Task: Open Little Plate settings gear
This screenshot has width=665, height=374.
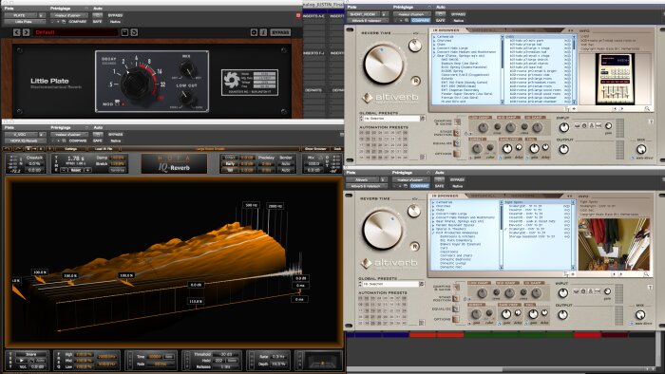Action: click(x=254, y=32)
